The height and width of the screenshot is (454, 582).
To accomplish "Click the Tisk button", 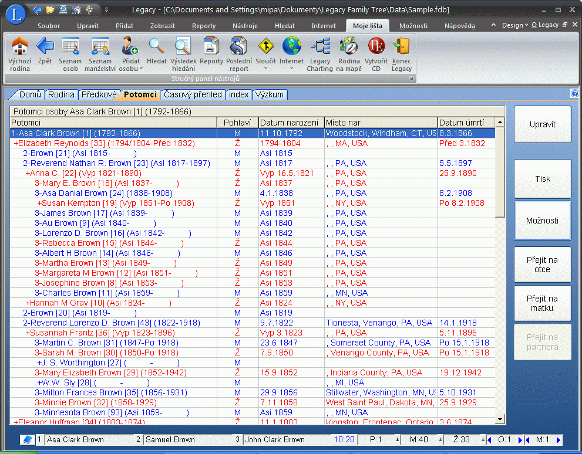I will tap(542, 179).
